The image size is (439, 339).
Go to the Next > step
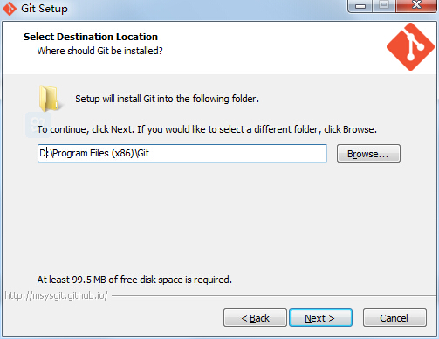coord(320,318)
